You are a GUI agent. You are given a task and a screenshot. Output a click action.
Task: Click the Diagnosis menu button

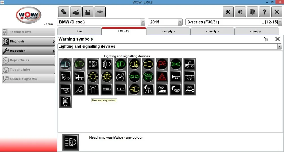28,41
